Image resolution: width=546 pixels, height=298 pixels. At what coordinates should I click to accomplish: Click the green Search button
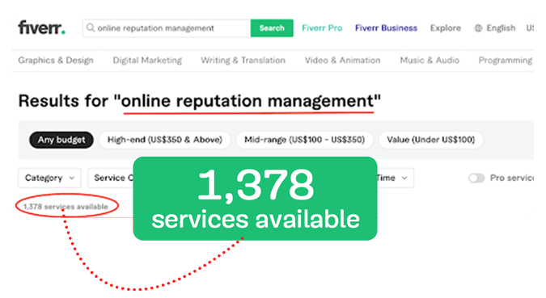click(272, 28)
